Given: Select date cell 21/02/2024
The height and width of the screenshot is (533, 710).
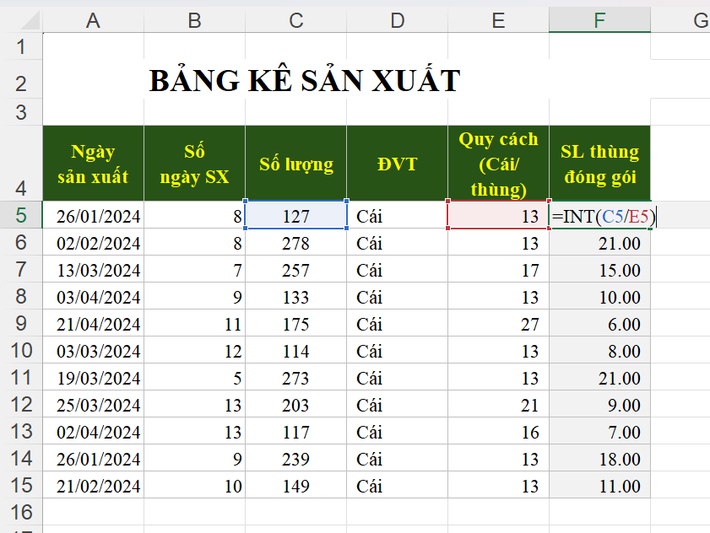Looking at the screenshot, I should (x=93, y=485).
